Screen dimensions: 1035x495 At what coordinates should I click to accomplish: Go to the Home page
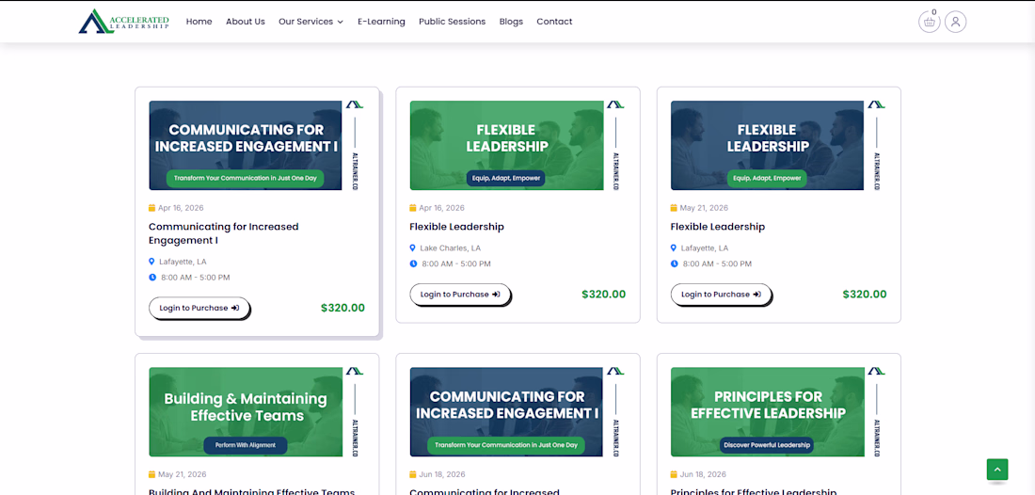(199, 21)
